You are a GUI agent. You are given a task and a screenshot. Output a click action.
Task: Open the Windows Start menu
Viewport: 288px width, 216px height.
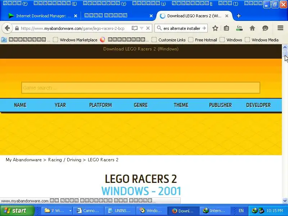pyautogui.click(x=17, y=211)
